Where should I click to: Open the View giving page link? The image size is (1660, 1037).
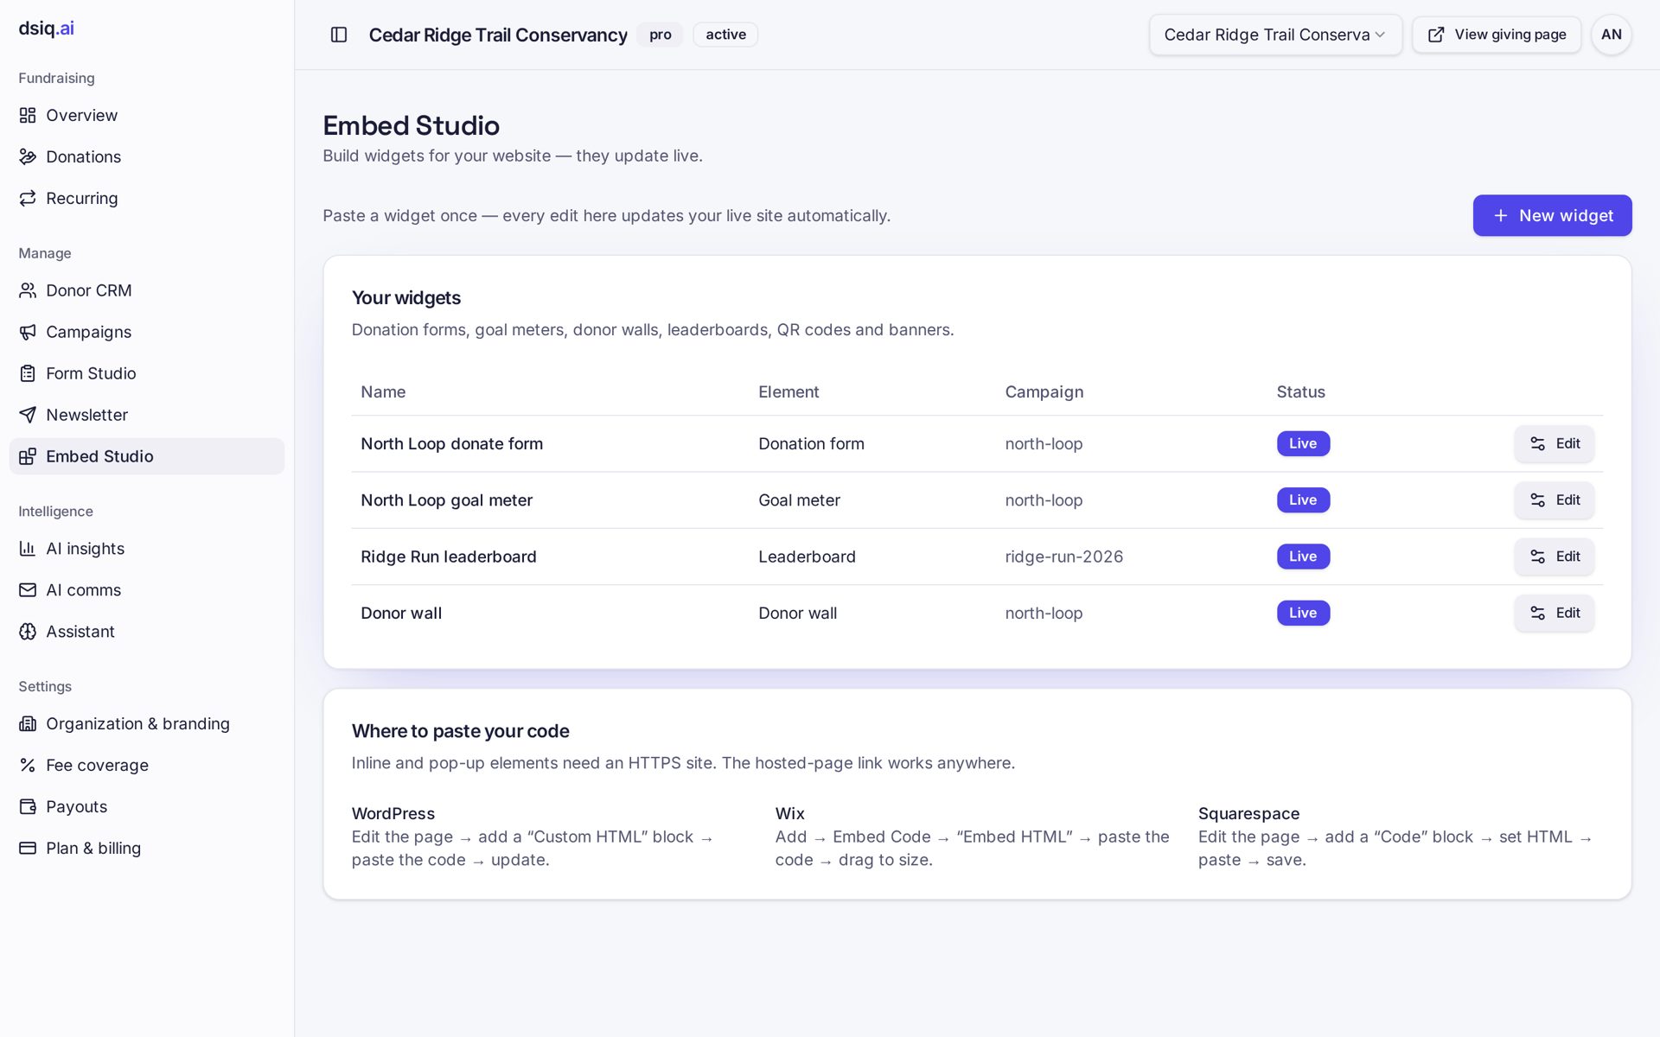pos(1497,35)
